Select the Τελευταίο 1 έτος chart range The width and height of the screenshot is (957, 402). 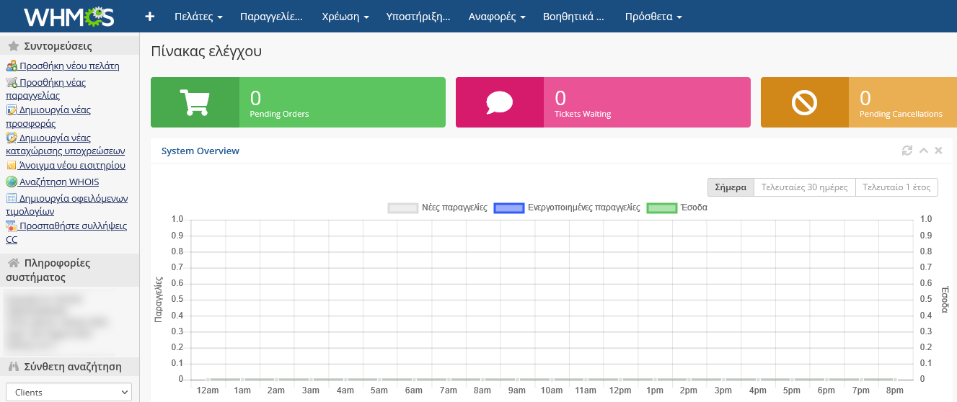896,187
